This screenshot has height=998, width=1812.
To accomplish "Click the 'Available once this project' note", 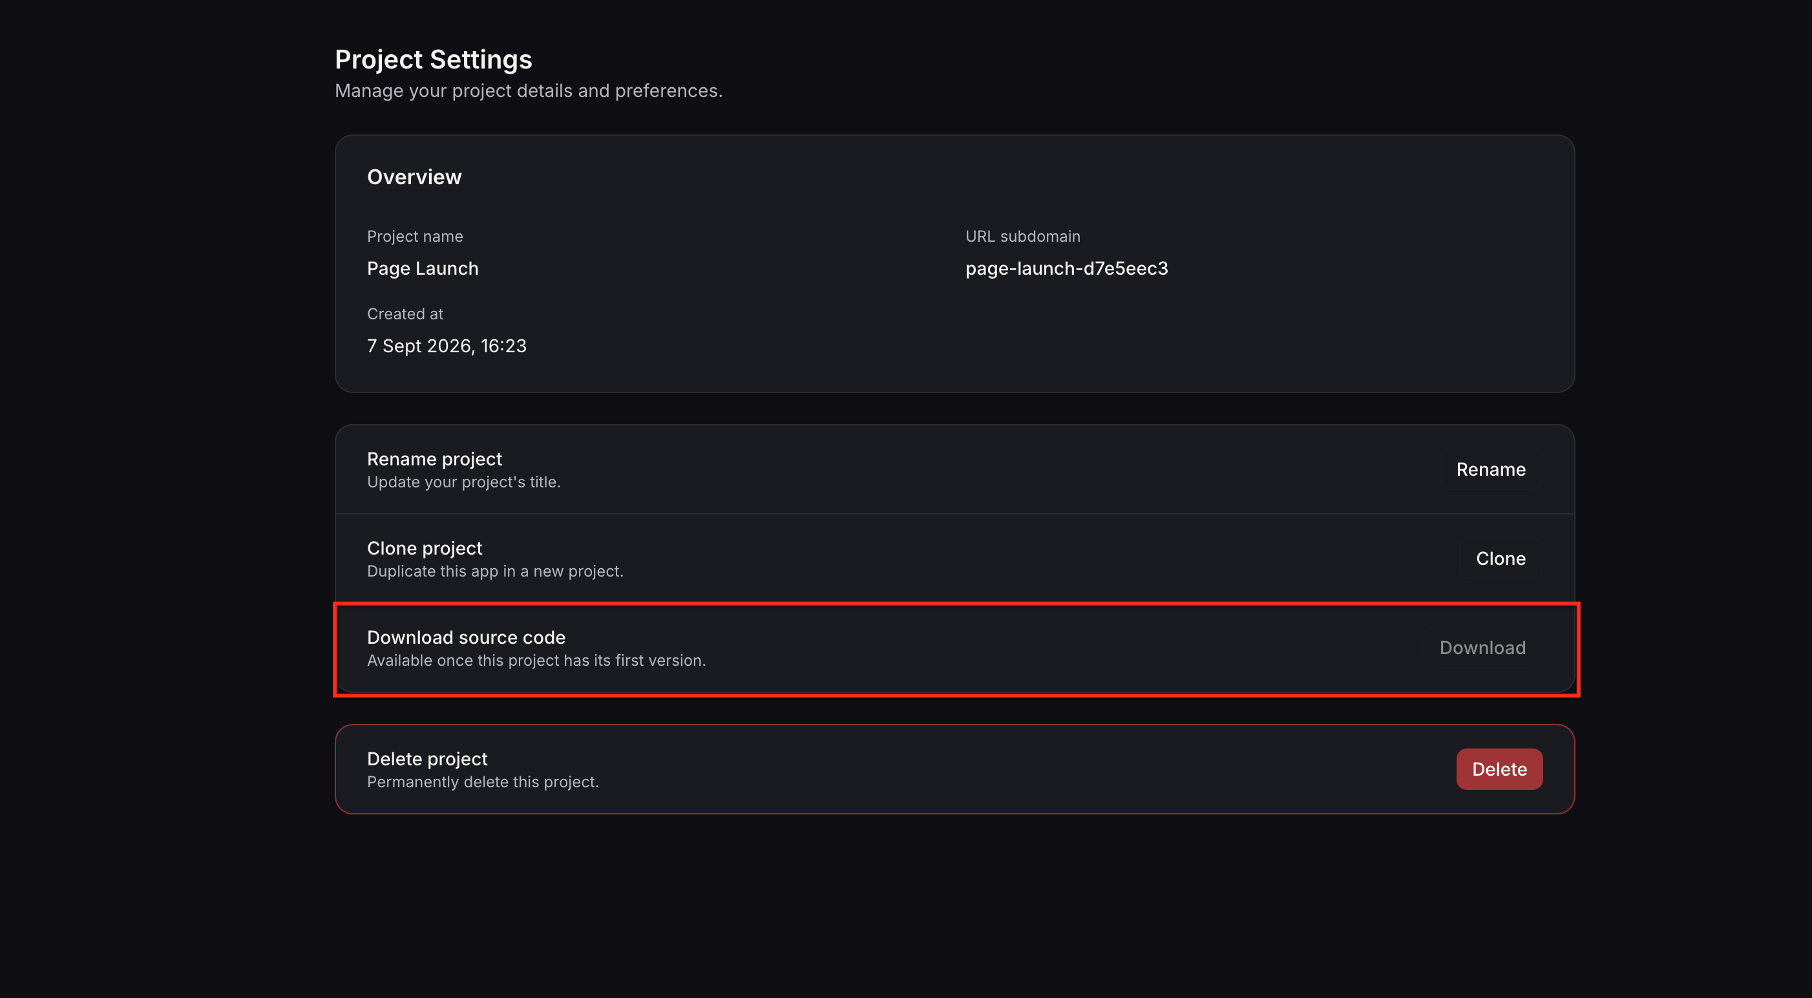I will pyautogui.click(x=536, y=661).
